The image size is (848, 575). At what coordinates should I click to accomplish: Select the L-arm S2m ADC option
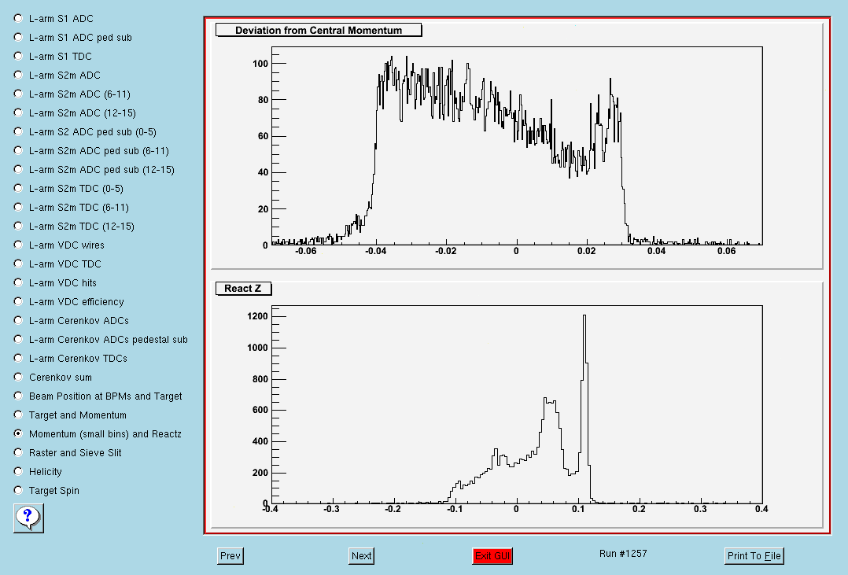point(18,76)
